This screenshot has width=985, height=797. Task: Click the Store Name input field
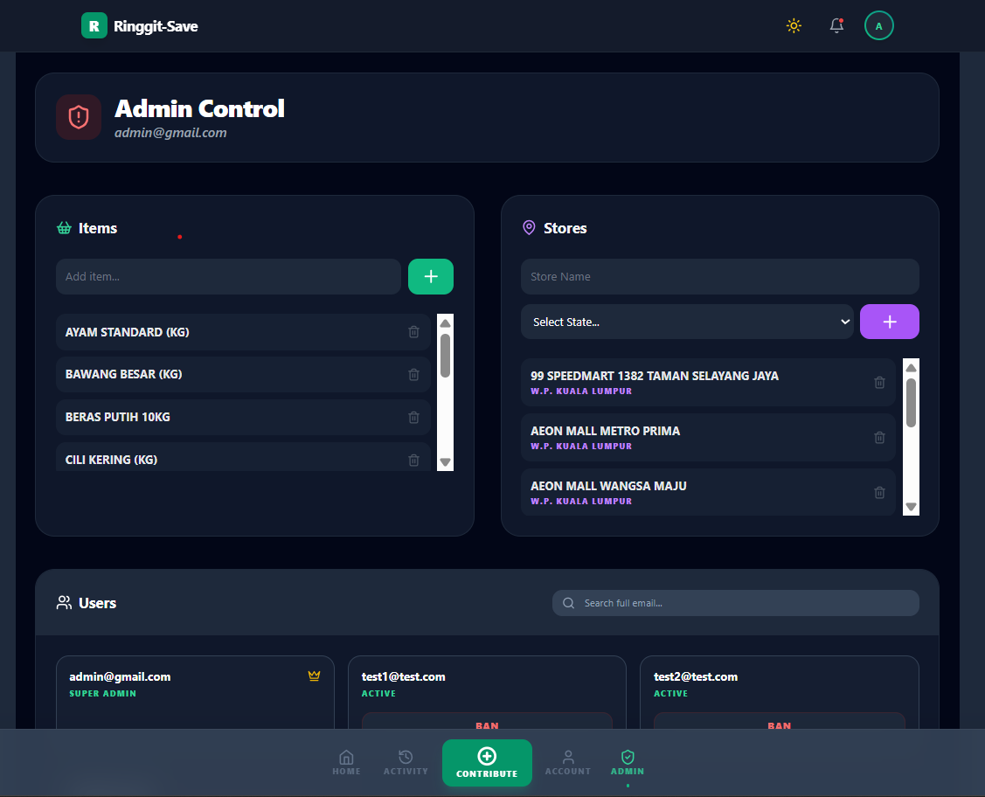(x=719, y=276)
